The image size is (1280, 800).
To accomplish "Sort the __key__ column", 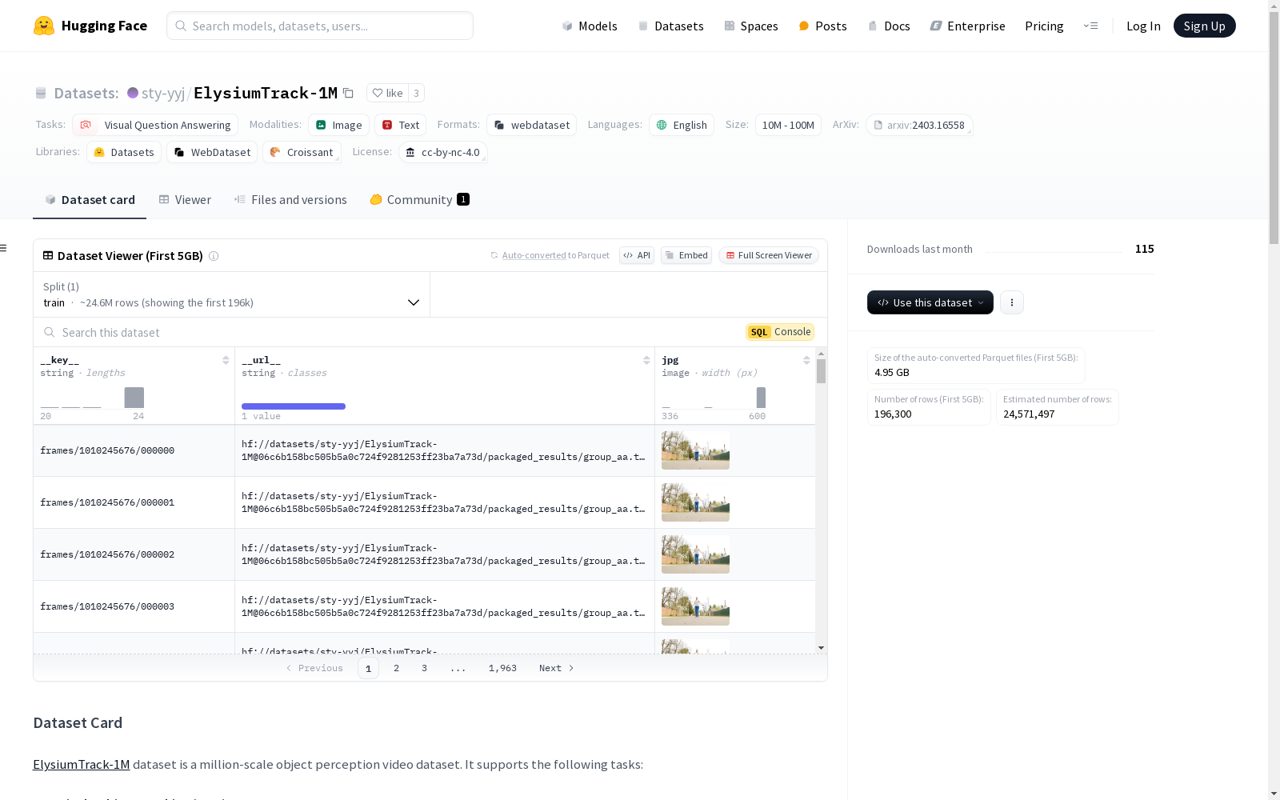I will (226, 361).
